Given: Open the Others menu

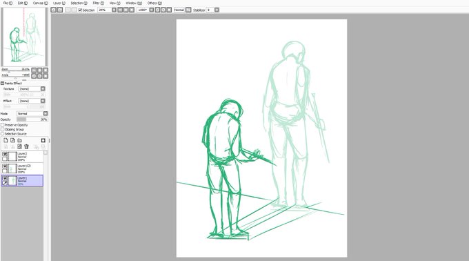Looking at the screenshot, I should (154, 3).
